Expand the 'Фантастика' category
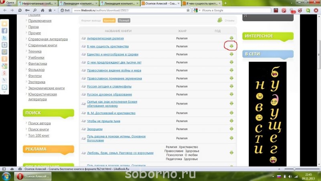This screenshot has width=321, height=181. [x=38, y=63]
